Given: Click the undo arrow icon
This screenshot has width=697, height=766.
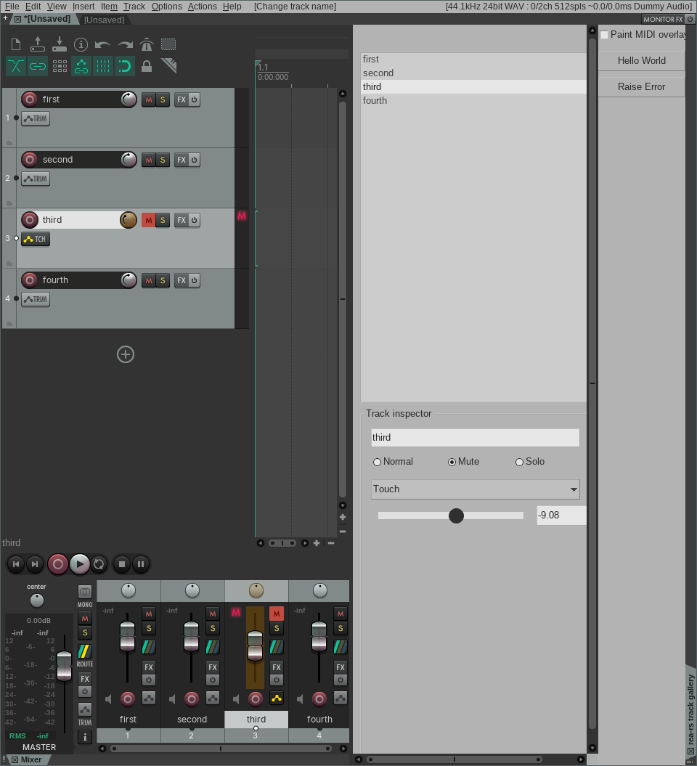Looking at the screenshot, I should (102, 44).
